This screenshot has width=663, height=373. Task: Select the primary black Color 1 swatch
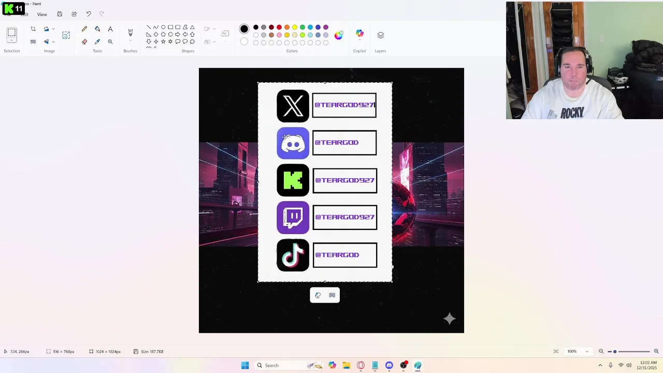[x=244, y=29]
